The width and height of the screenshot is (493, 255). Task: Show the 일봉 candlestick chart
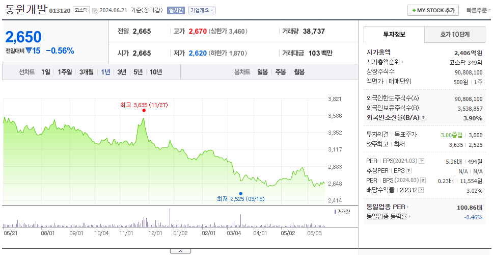[x=262, y=72]
